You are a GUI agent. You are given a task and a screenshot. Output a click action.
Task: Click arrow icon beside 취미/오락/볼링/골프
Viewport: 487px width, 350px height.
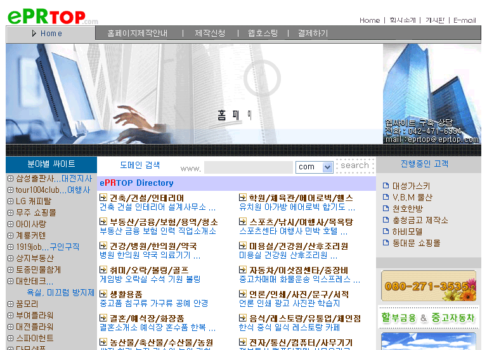point(103,269)
